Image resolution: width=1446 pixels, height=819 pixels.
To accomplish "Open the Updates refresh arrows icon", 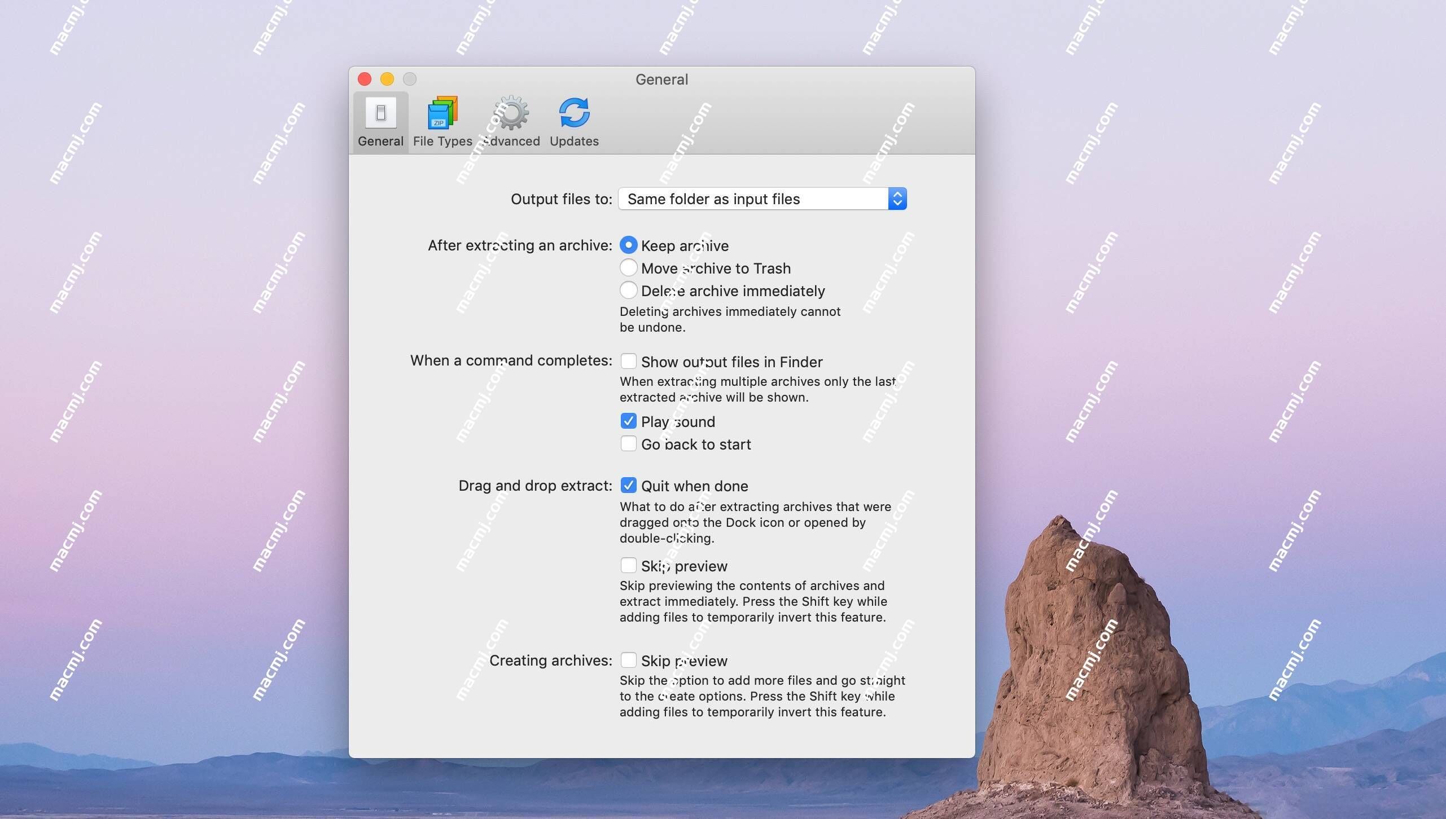I will 574,113.
